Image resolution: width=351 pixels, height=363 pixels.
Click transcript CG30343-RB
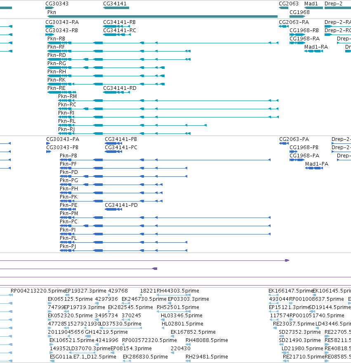point(61,30)
